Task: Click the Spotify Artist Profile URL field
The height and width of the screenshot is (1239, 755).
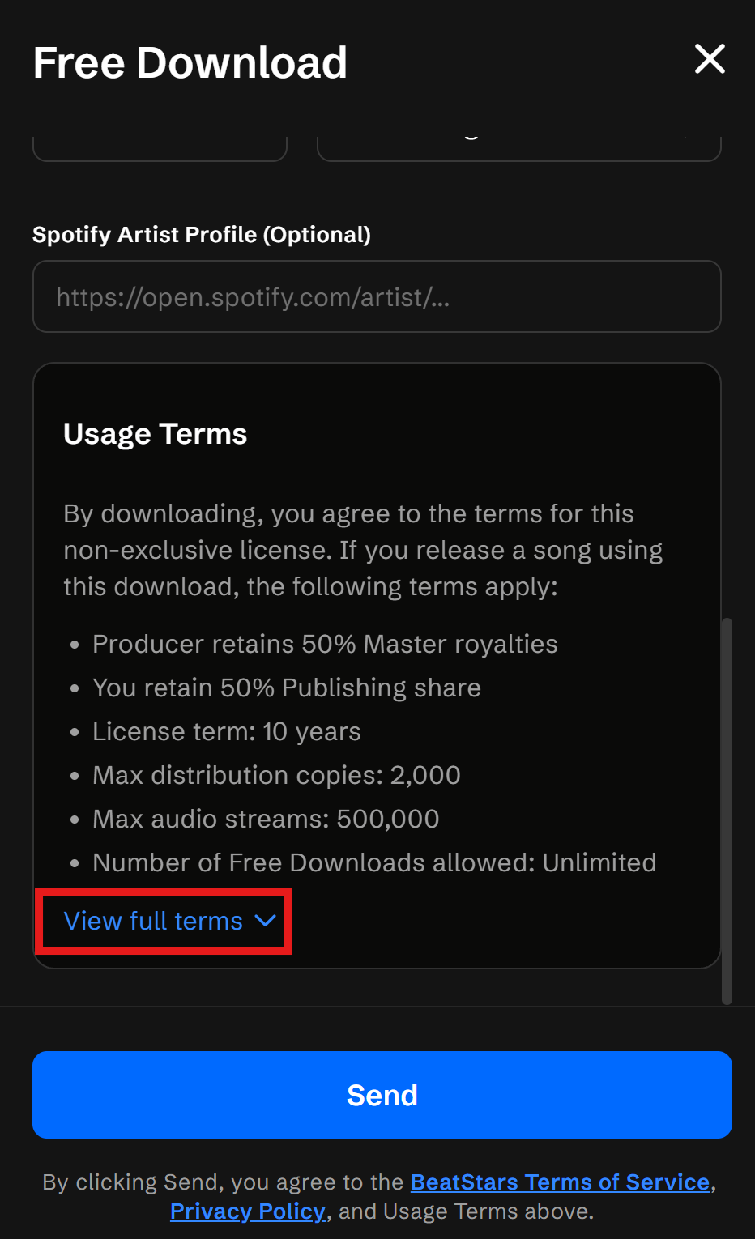Action: 377,296
